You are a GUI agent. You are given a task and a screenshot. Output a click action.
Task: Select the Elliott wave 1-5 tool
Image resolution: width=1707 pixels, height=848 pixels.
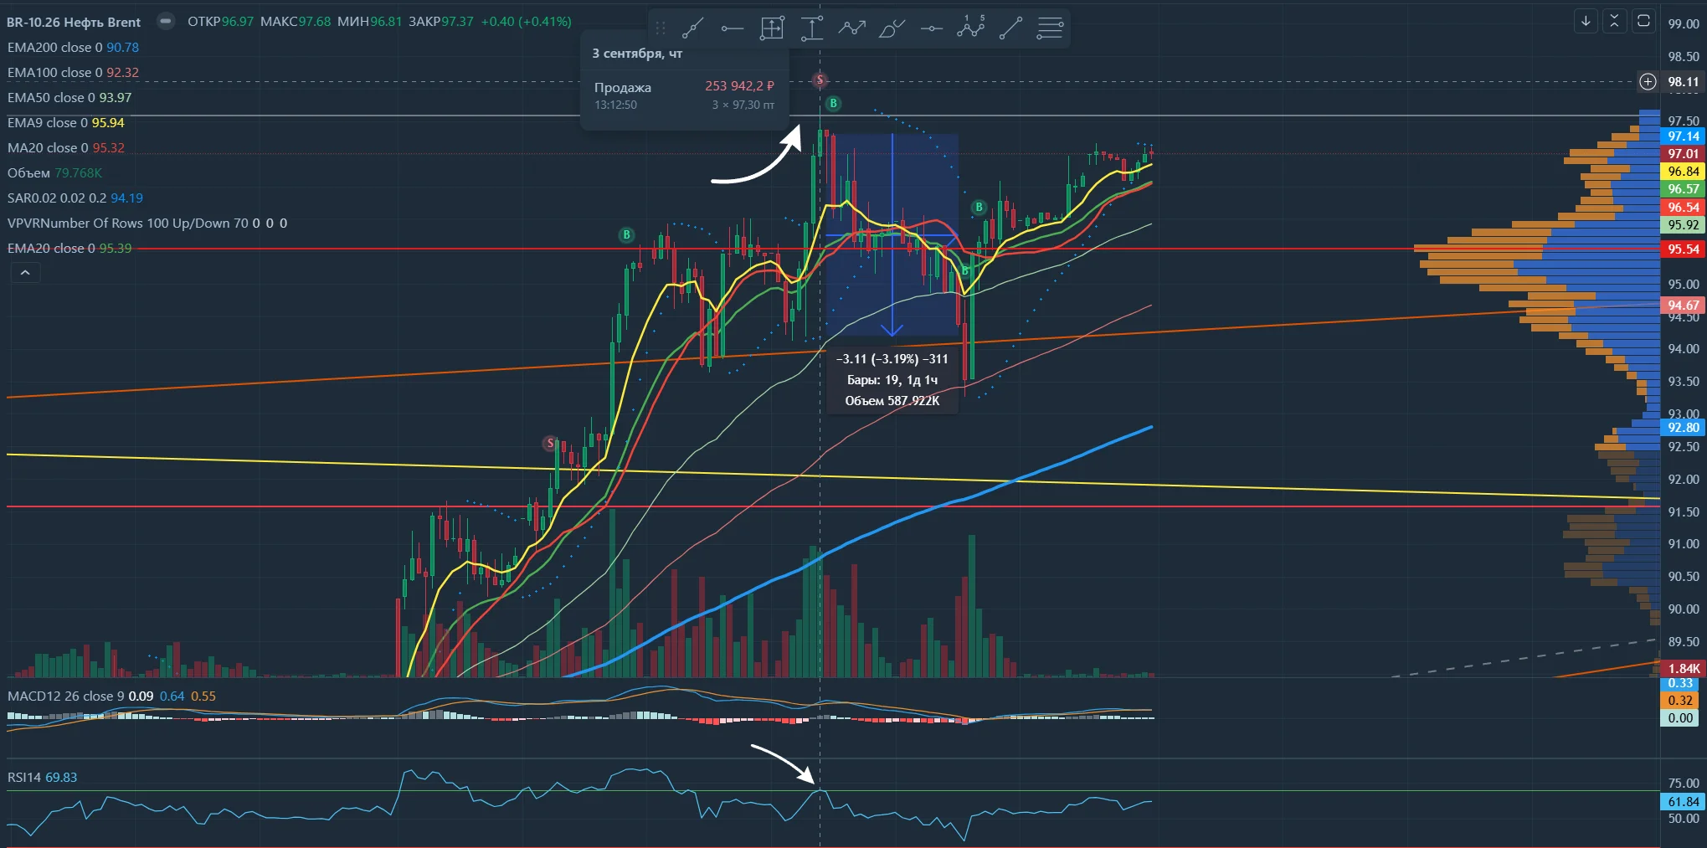[x=971, y=28]
